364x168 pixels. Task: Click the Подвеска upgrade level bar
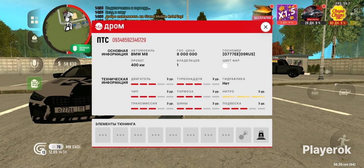point(244,108)
